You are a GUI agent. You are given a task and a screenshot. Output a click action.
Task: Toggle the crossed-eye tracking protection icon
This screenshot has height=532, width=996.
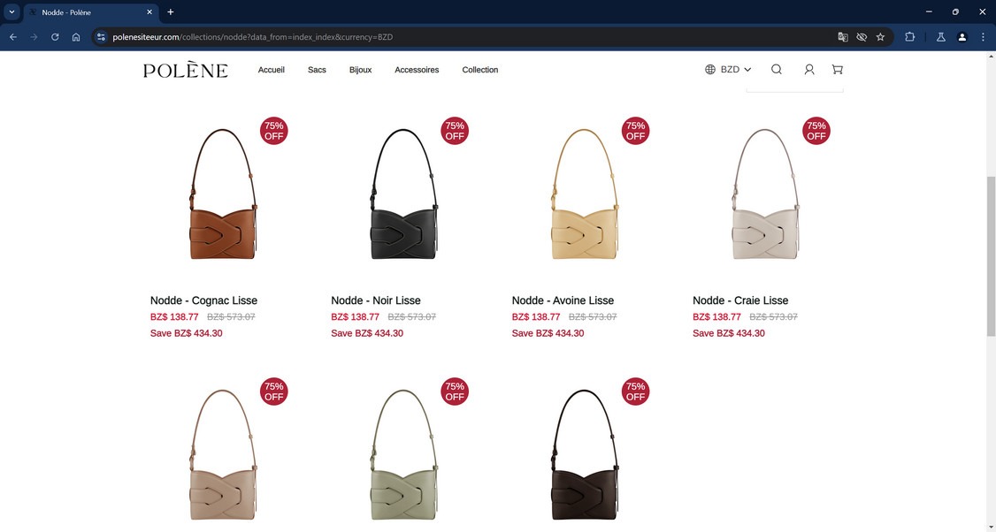coord(862,37)
